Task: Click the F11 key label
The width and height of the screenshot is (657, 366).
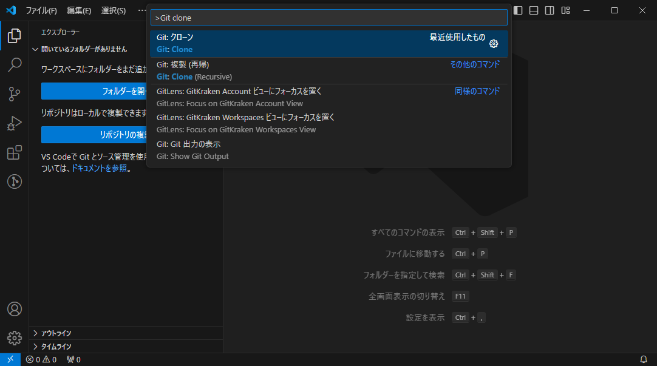Action: 460,296
